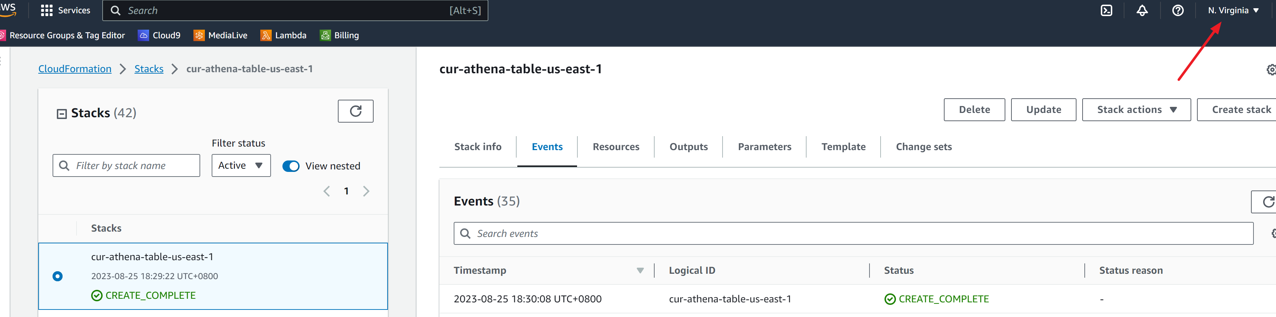This screenshot has height=317, width=1276.
Task: Disable the View nested toggle
Action: pos(291,166)
